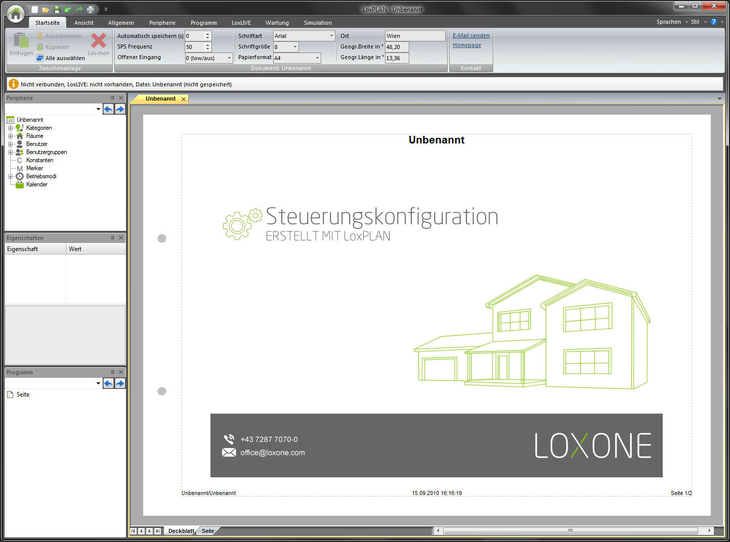The image size is (730, 542).
Task: Navigate back in Programm panel
Action: 108,383
